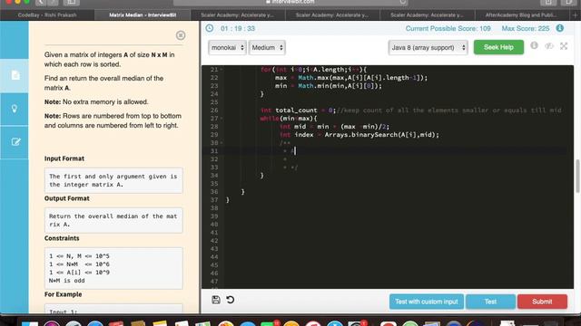Viewport: 581px width, 326px height.
Task: Click Test with custom input button
Action: tap(426, 302)
